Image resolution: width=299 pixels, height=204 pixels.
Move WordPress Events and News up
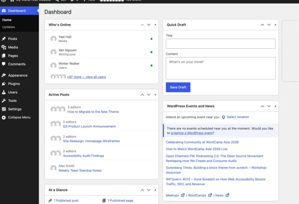click(x=262, y=106)
